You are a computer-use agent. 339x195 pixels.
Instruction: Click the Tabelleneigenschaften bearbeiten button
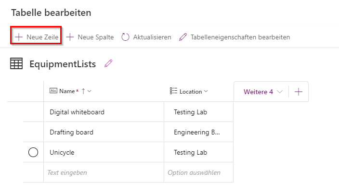click(x=240, y=37)
